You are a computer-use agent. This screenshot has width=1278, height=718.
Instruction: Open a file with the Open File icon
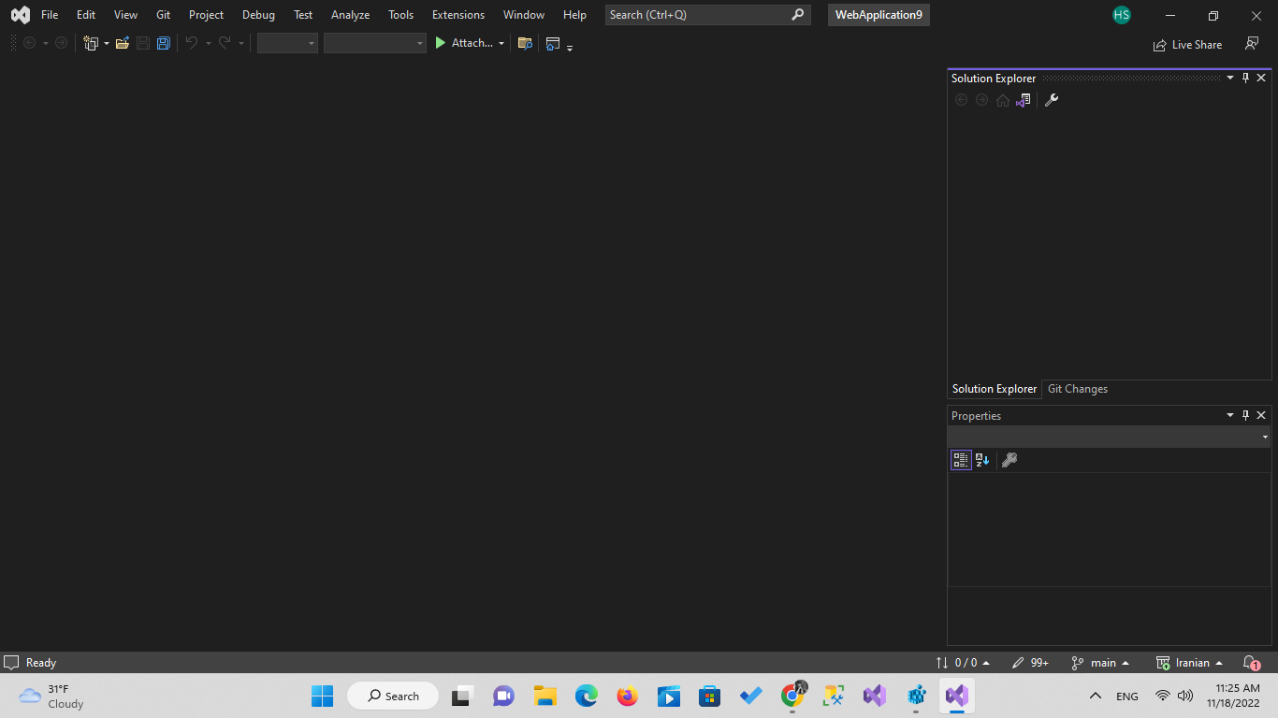click(x=123, y=43)
